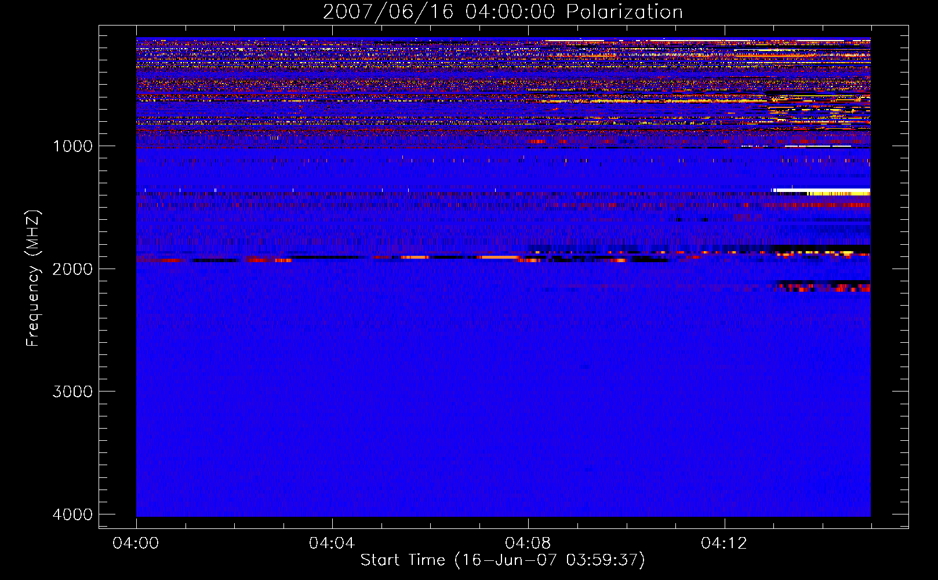This screenshot has height=580, width=938.
Task: Select the 'Frequency (MHZ)' axis label
Action: pyautogui.click(x=34, y=278)
